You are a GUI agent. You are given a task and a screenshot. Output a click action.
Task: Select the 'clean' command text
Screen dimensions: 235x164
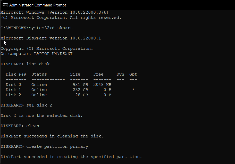point(32,126)
